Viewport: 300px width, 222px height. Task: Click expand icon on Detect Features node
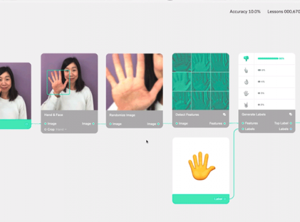pos(225,115)
